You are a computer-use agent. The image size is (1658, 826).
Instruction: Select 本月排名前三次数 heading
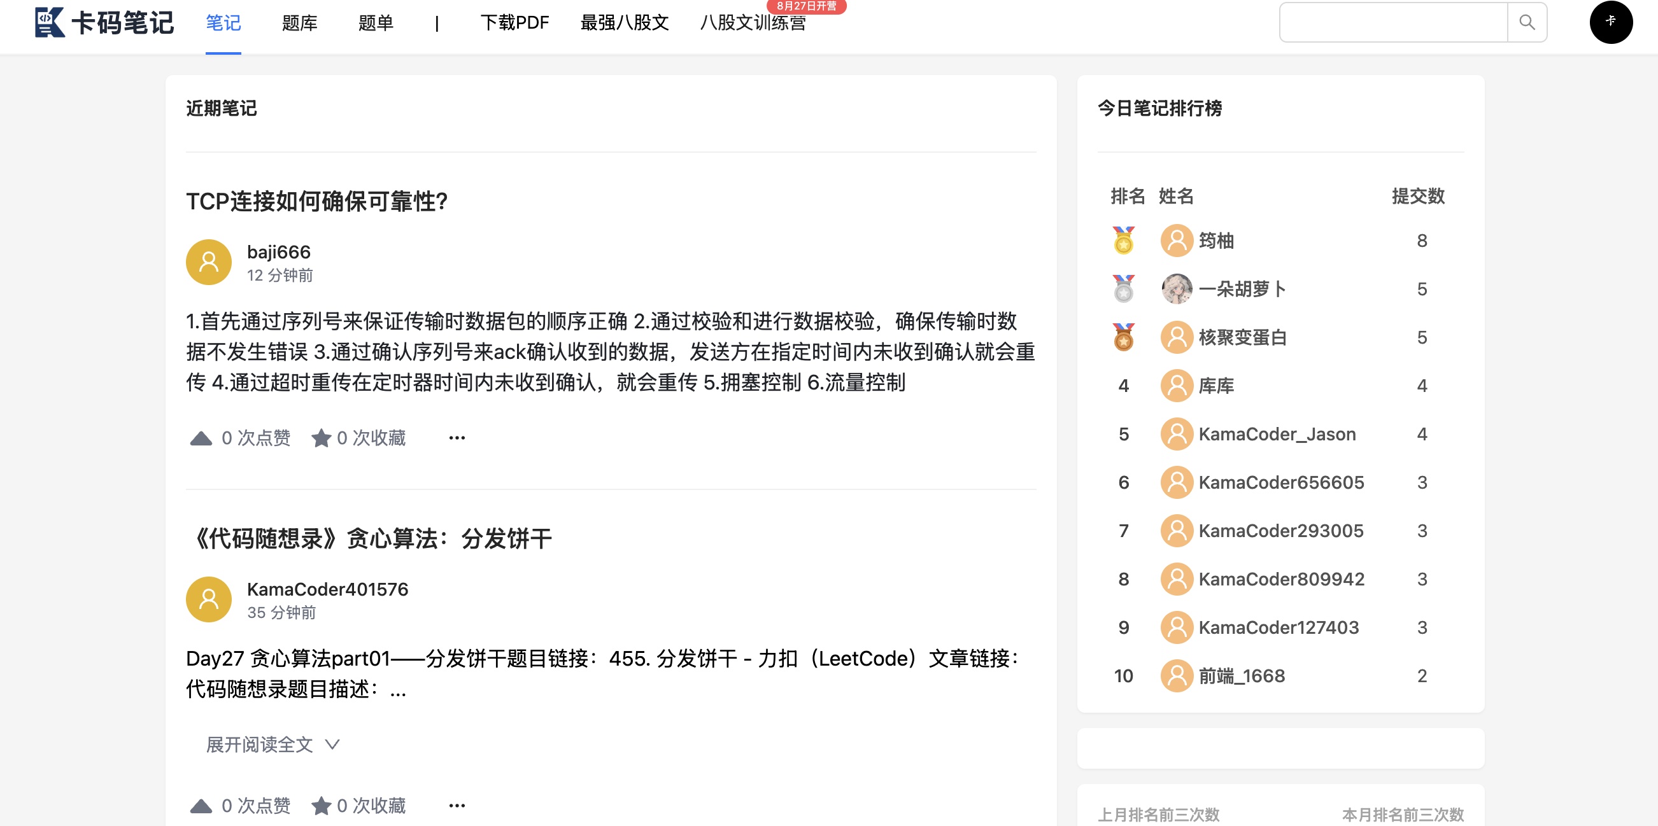1403,815
